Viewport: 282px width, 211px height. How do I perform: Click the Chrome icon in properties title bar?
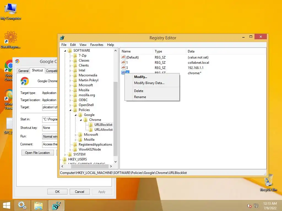(17, 61)
